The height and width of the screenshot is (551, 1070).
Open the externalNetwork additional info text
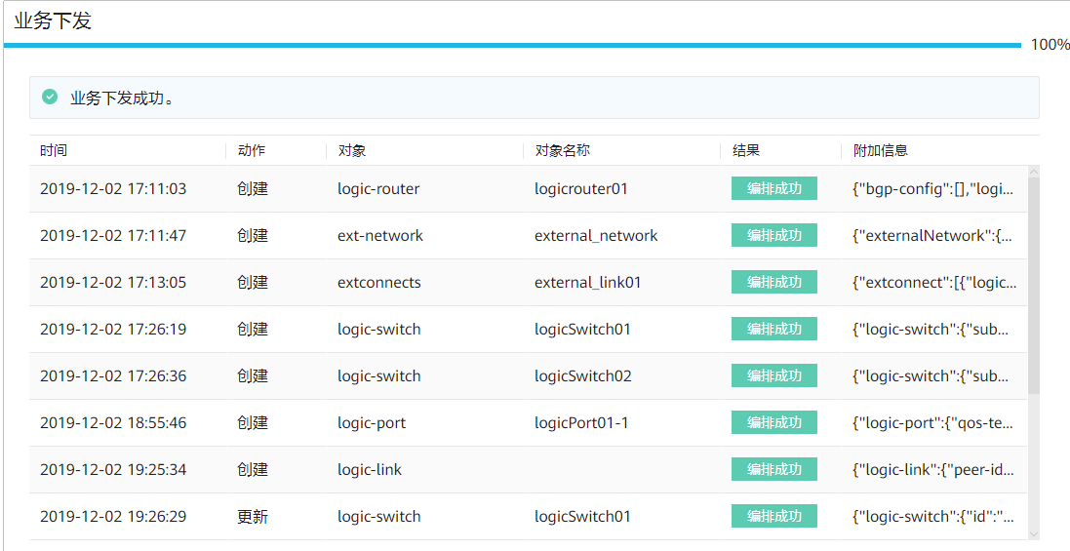[x=933, y=235]
